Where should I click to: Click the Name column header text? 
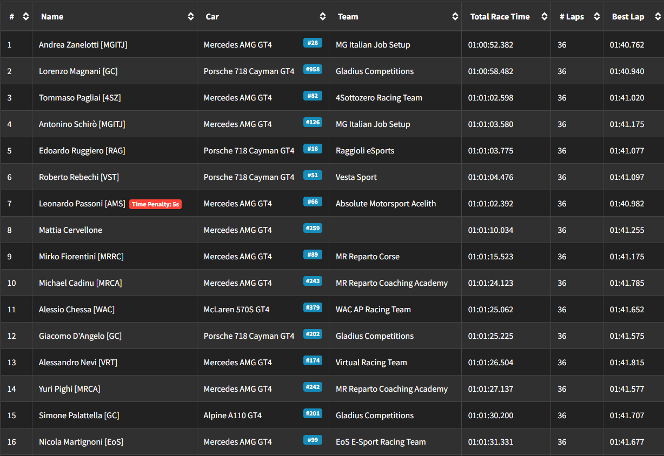point(52,17)
